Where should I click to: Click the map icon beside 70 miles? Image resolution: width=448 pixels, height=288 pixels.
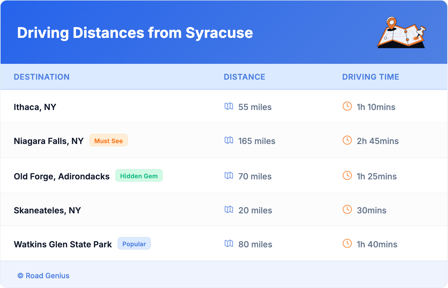[x=229, y=176]
